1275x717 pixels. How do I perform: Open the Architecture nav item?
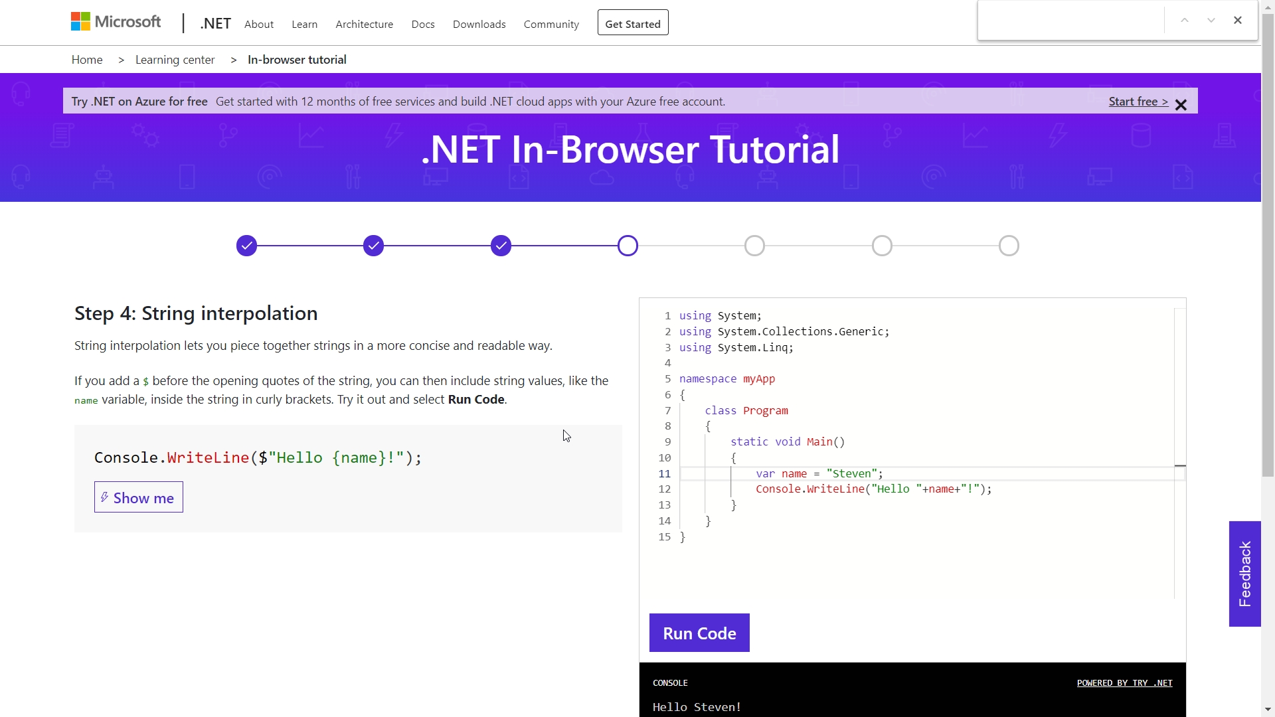(365, 25)
